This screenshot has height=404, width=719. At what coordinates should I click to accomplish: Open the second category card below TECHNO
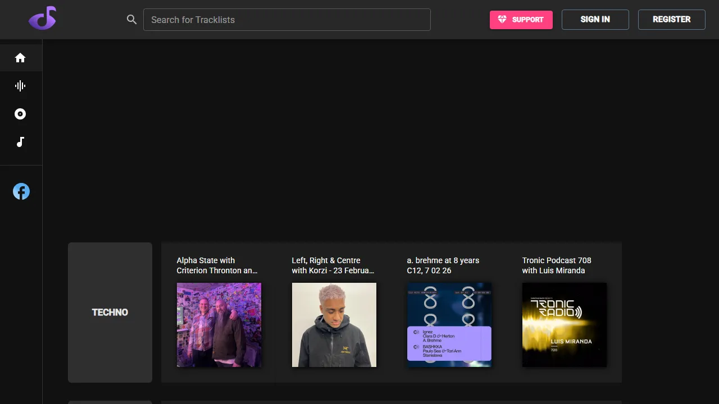click(x=110, y=402)
